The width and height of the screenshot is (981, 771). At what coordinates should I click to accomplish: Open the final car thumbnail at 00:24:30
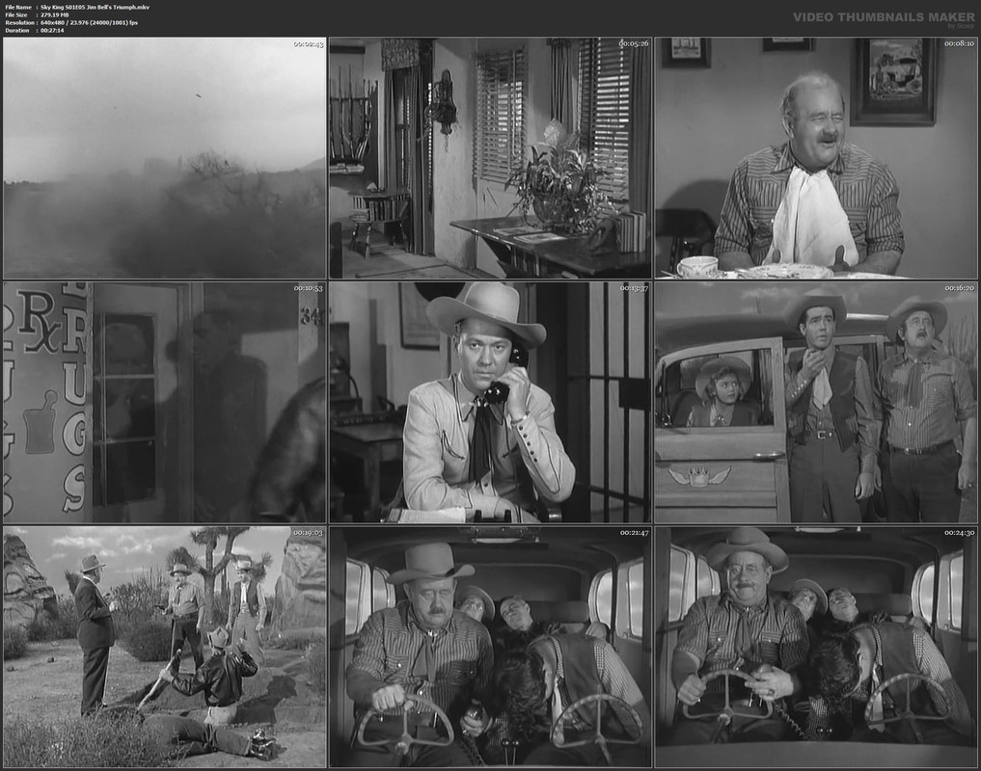816,647
